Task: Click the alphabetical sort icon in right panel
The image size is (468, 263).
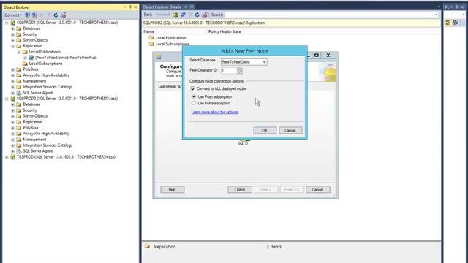Action: click(456, 23)
